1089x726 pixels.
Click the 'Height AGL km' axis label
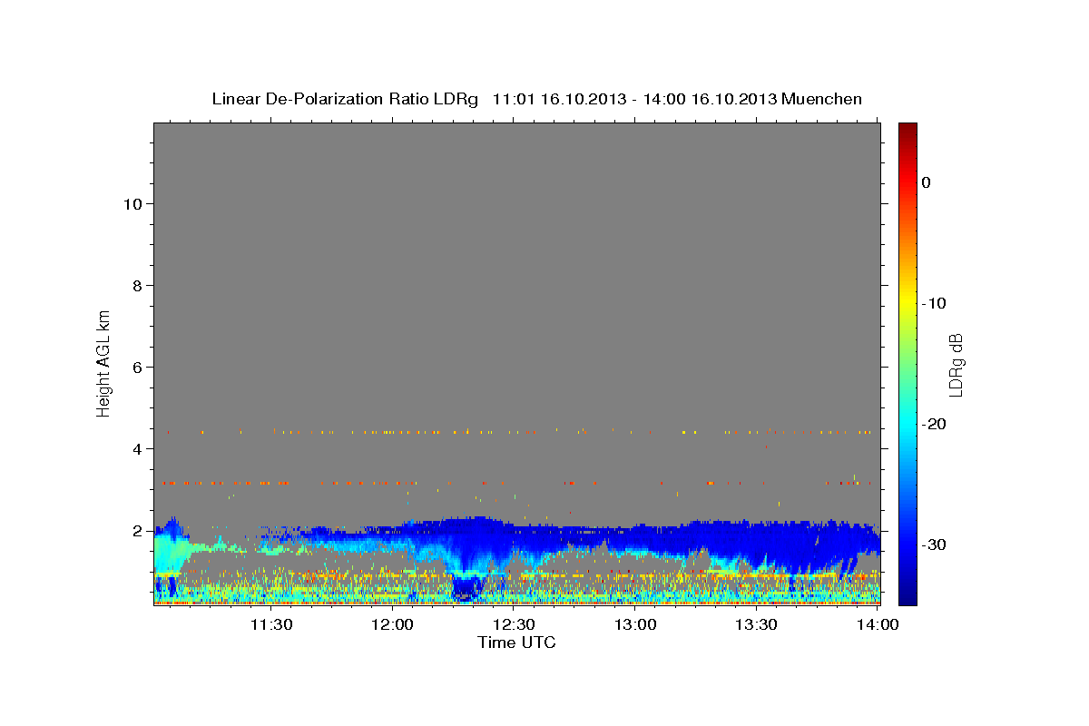point(103,363)
